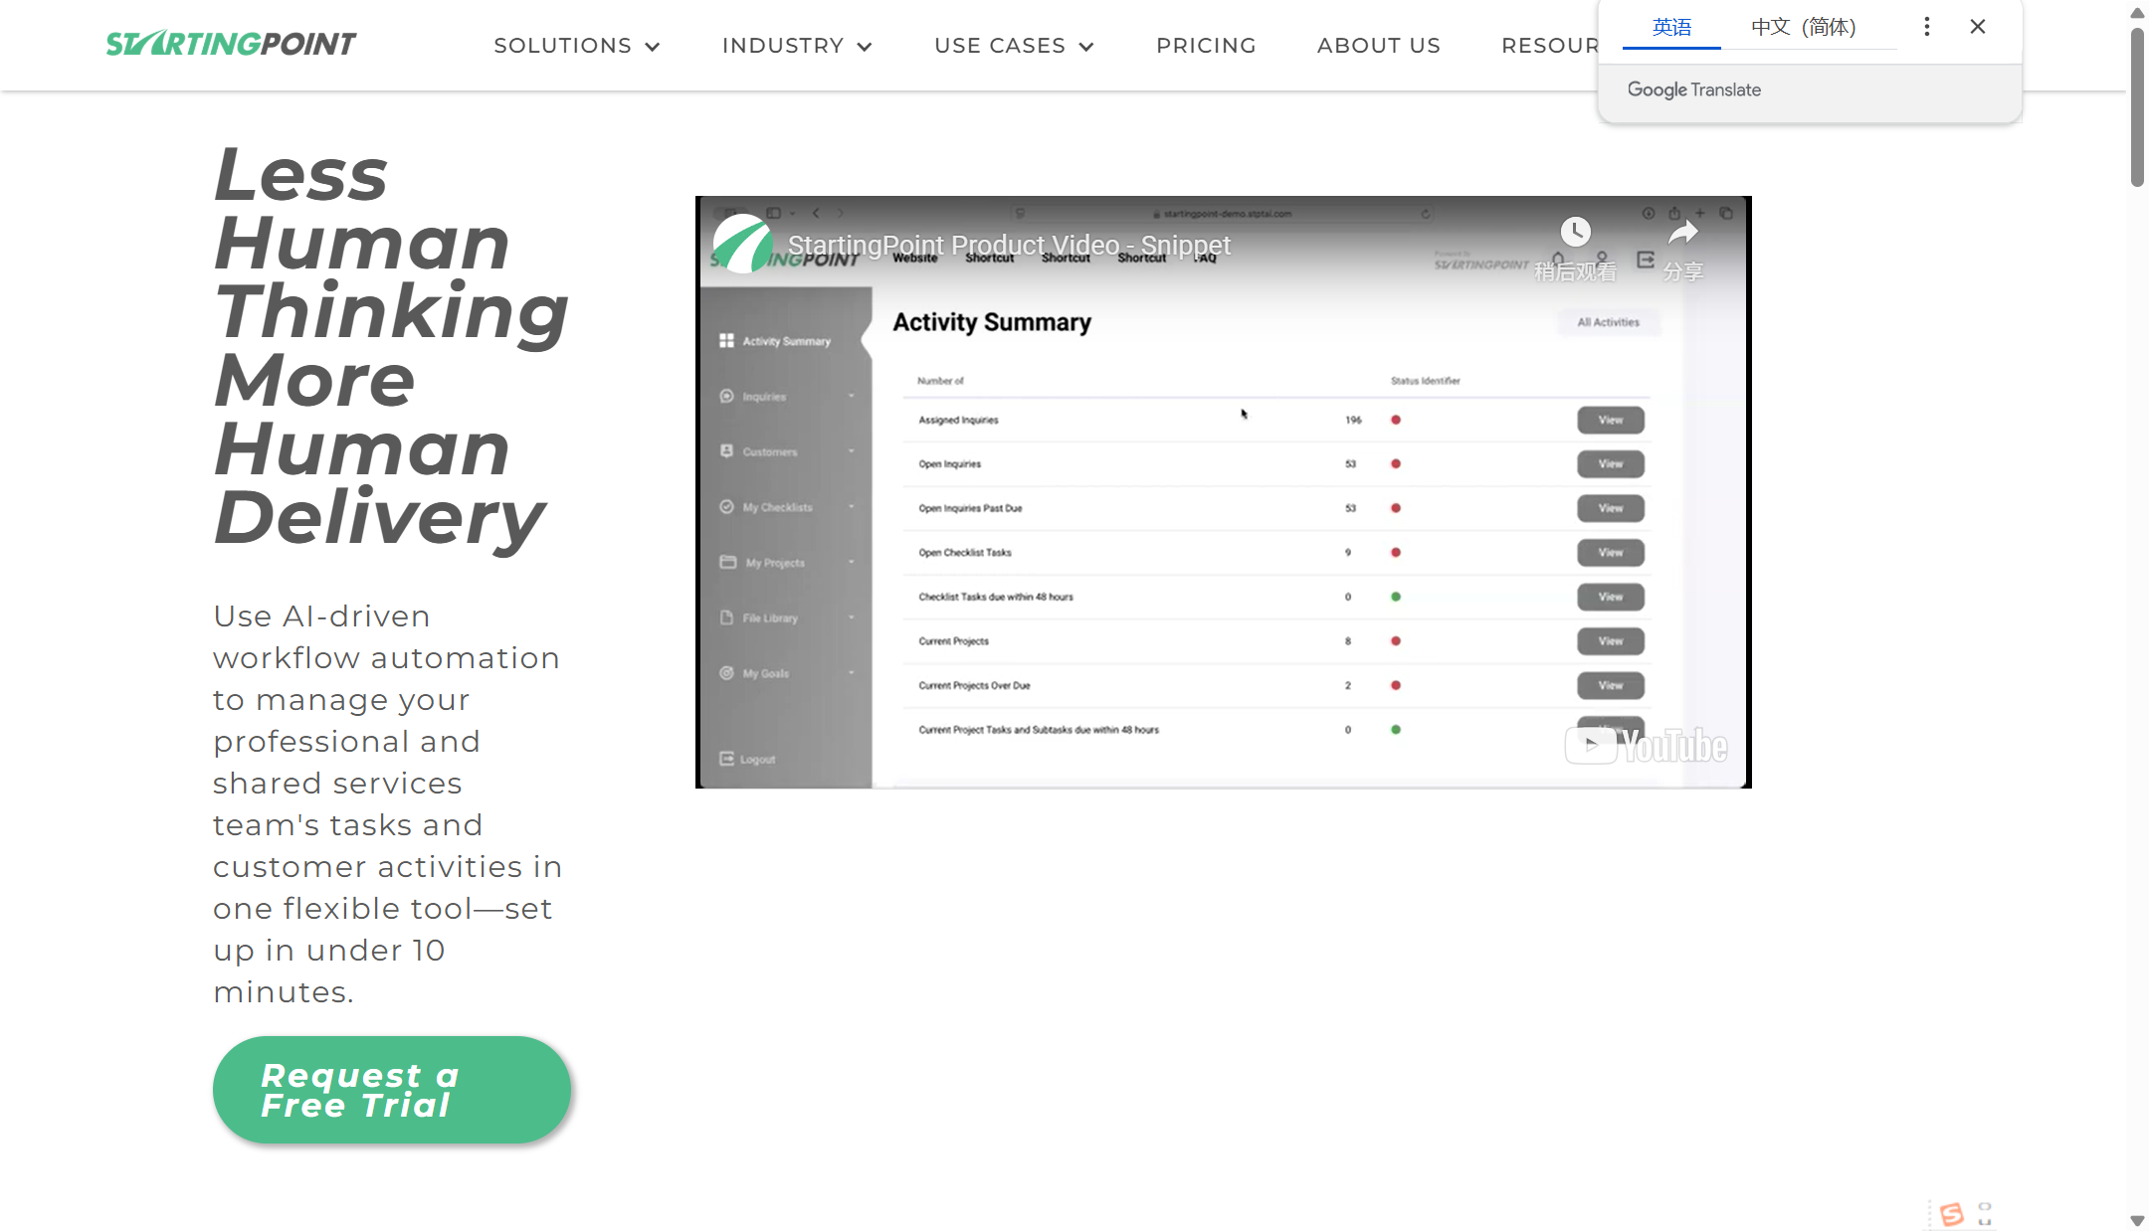
Task: Switch translation to 中文 (简体) tab
Action: (1803, 27)
